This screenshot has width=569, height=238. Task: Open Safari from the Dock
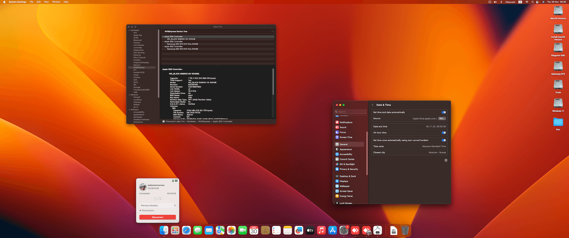(x=186, y=230)
